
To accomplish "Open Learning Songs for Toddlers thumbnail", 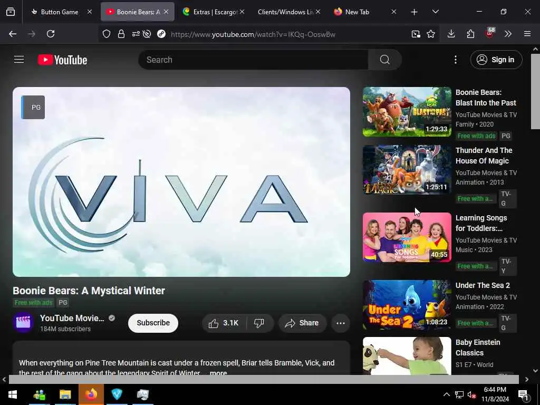I will (407, 237).
